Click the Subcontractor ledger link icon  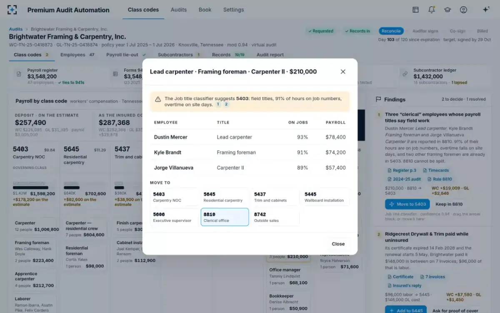[x=405, y=74]
